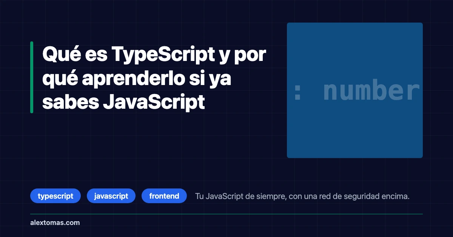This screenshot has width=453, height=237.
Task: Select the javascript tag pill
Action: tap(111, 196)
